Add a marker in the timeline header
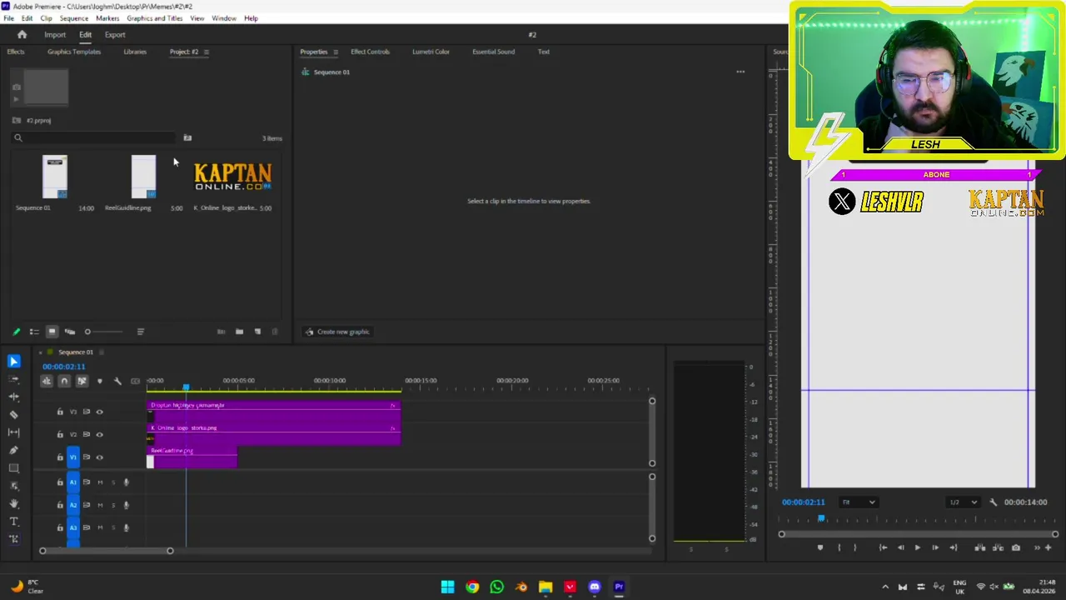 pos(100,381)
